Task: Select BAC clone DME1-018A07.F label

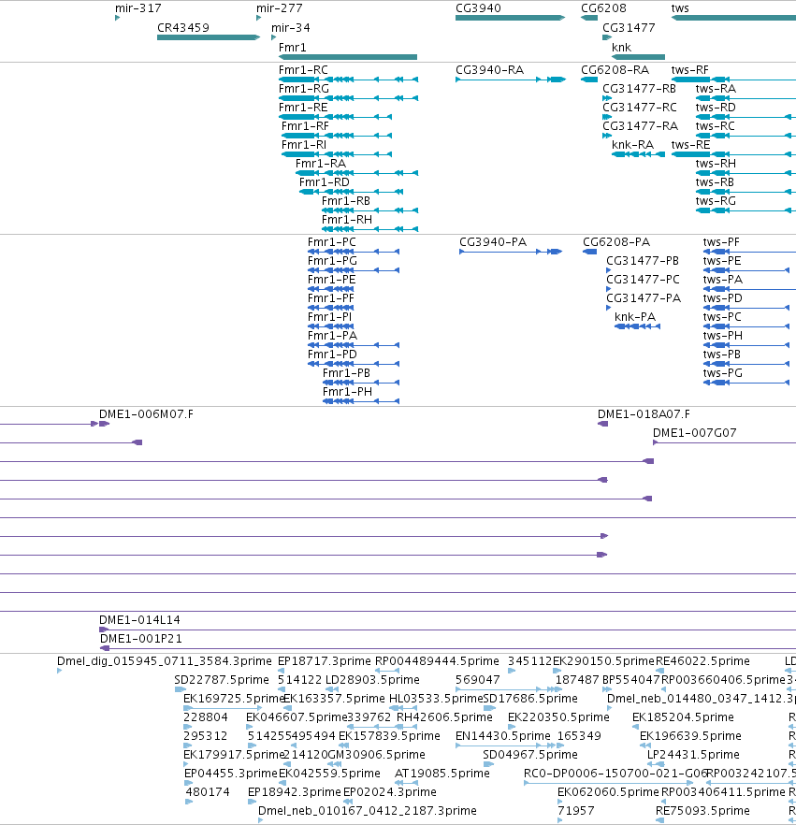Action: tap(644, 414)
